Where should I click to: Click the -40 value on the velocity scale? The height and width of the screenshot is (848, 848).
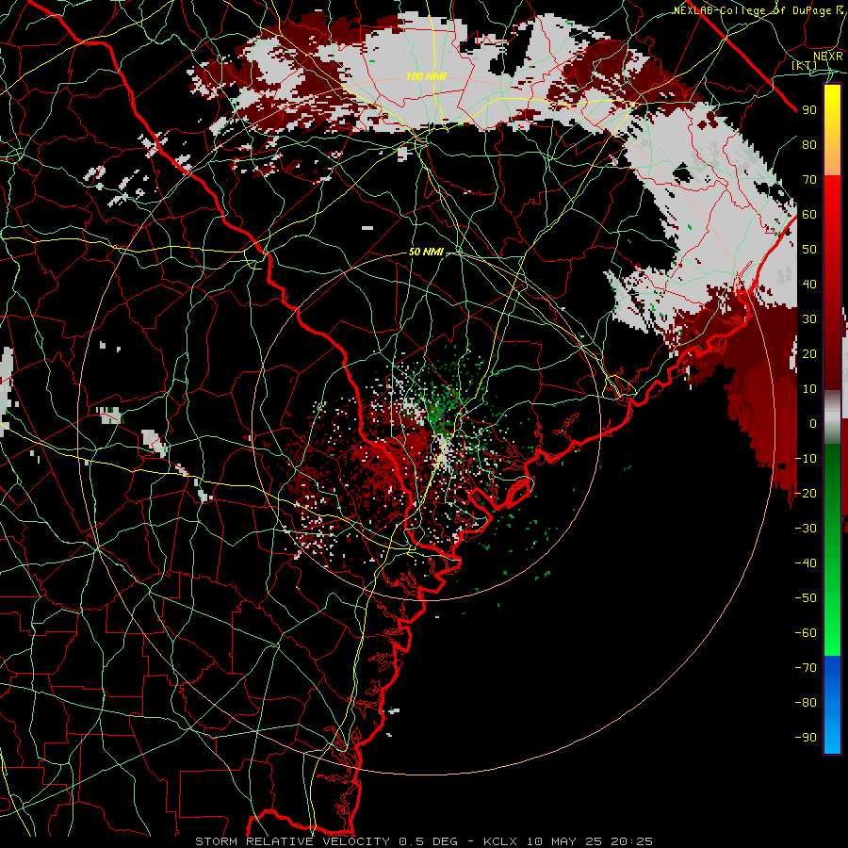pyautogui.click(x=806, y=563)
